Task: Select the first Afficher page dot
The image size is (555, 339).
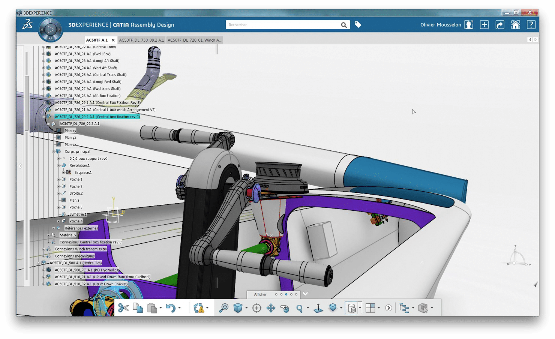Action: (276, 294)
